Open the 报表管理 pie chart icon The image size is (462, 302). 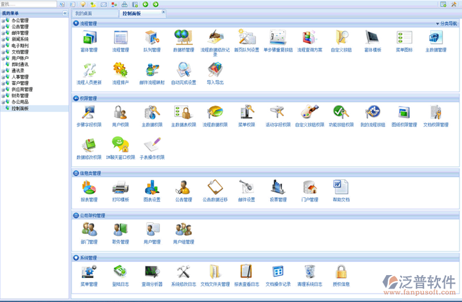pos(89,187)
